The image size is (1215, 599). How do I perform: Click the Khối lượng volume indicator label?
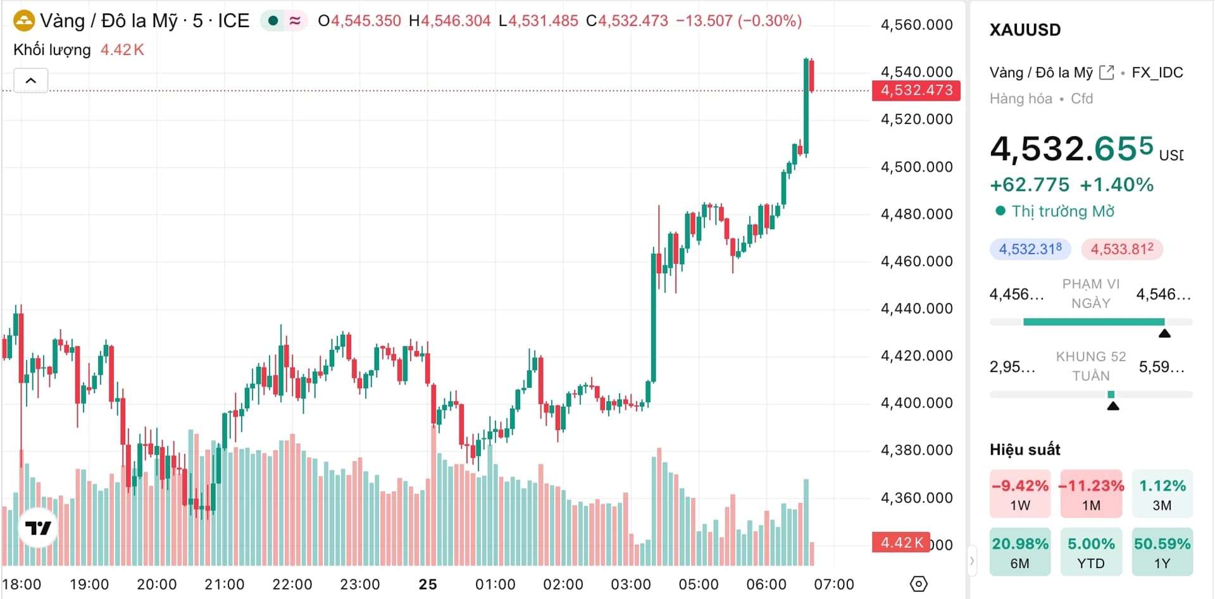(52, 50)
